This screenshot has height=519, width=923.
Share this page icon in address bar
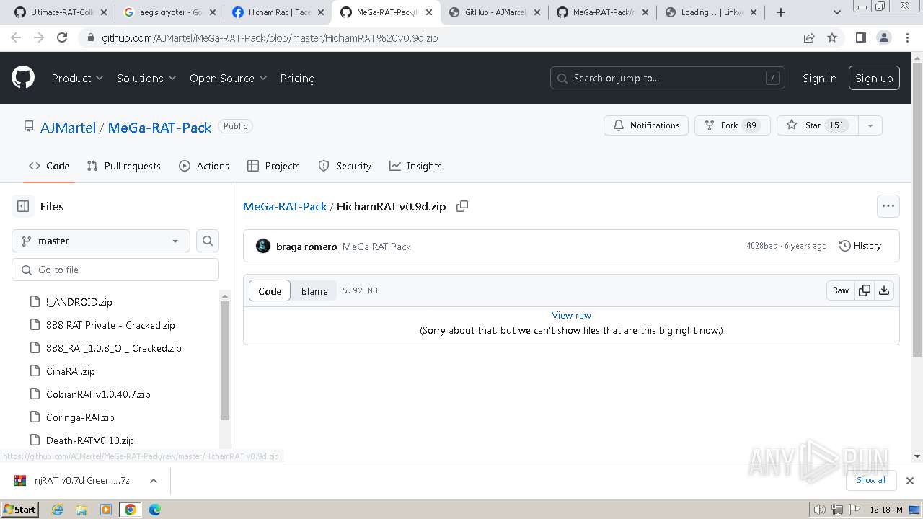point(809,37)
